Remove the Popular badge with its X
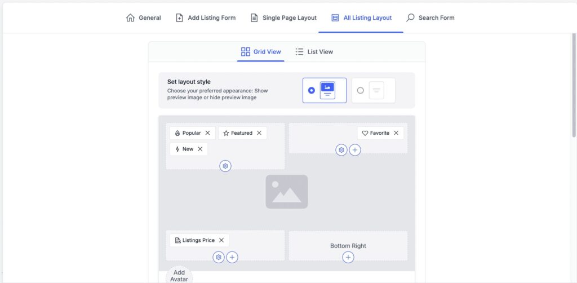This screenshot has width=577, height=283. (207, 133)
